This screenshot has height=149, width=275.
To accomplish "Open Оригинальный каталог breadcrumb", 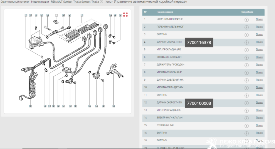I will (x=15, y=2).
